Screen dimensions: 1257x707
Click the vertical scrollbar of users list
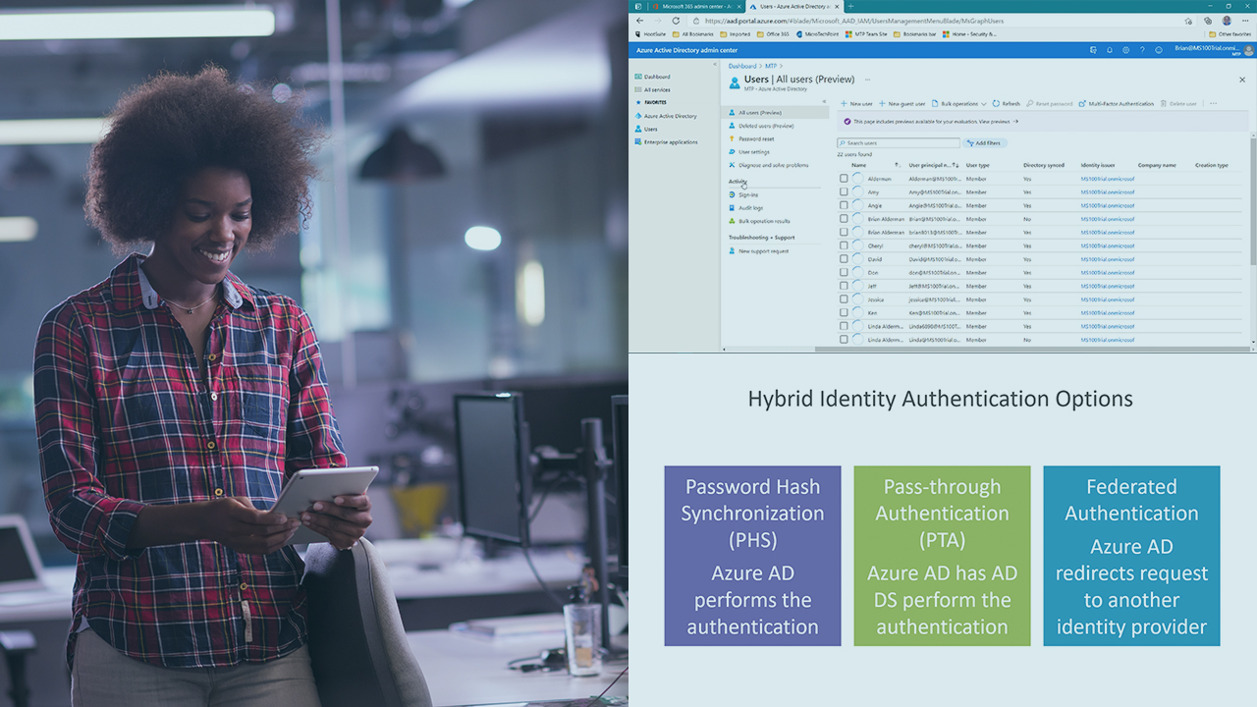click(x=1252, y=196)
